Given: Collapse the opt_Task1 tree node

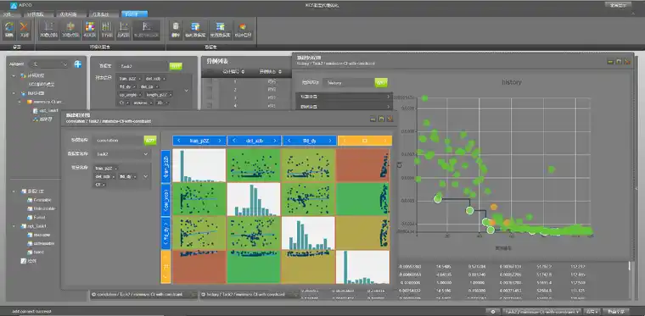Looking at the screenshot, I should pos(14,226).
